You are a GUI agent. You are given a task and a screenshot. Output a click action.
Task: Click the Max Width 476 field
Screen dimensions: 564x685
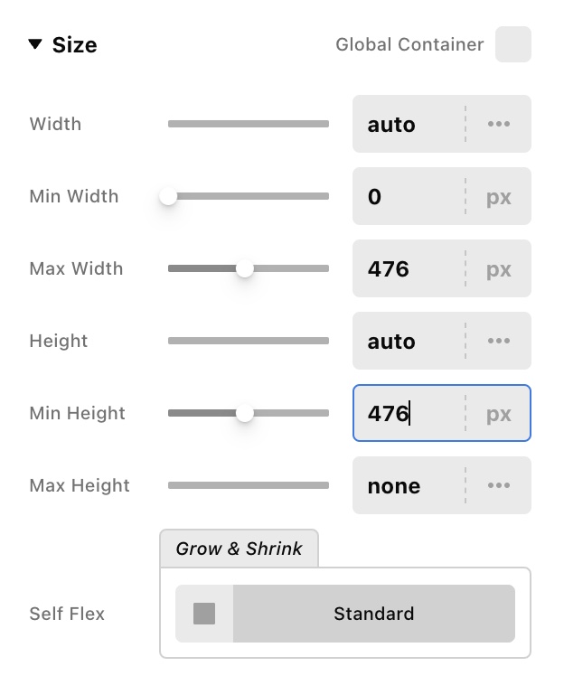point(409,268)
